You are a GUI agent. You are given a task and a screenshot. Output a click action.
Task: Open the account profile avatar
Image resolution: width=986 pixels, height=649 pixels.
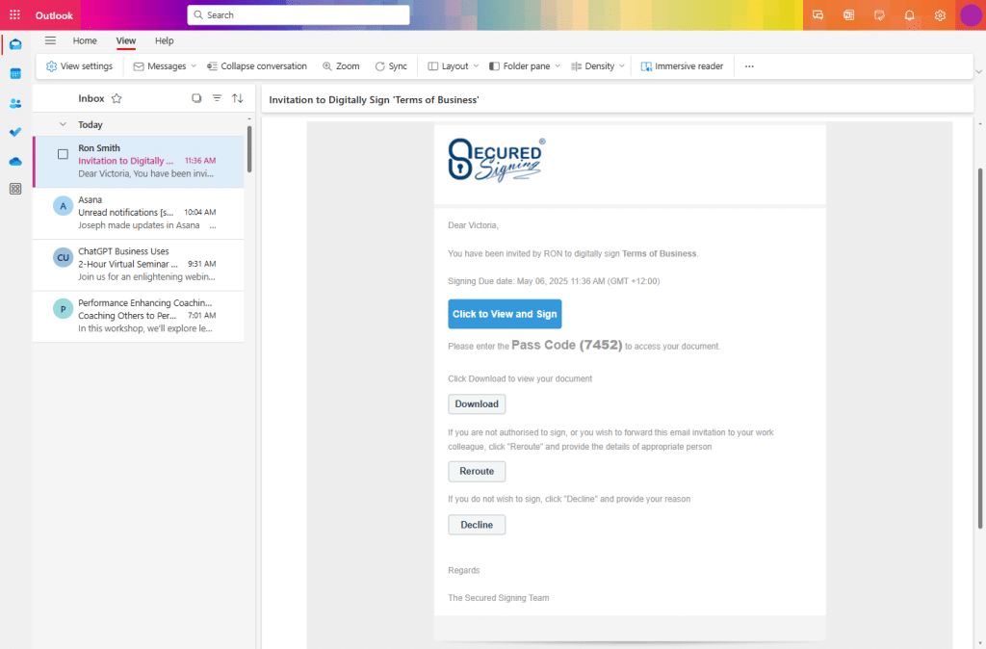click(x=971, y=15)
